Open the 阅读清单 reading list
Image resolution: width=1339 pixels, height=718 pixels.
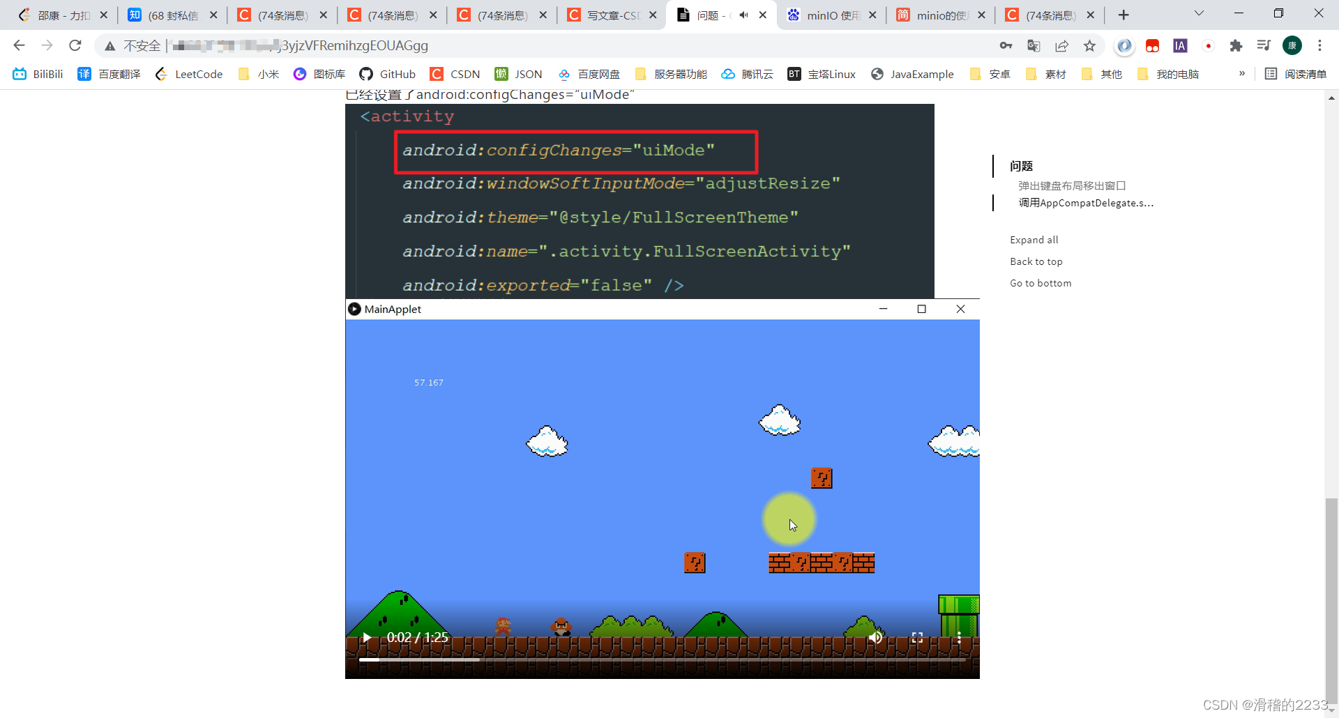coord(1296,74)
